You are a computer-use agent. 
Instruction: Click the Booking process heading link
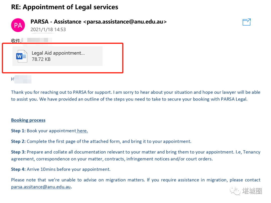pyautogui.click(x=28, y=120)
